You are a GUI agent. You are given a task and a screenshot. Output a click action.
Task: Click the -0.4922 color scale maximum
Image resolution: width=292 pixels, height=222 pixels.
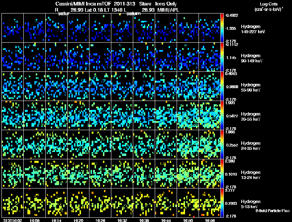pyautogui.click(x=231, y=15)
